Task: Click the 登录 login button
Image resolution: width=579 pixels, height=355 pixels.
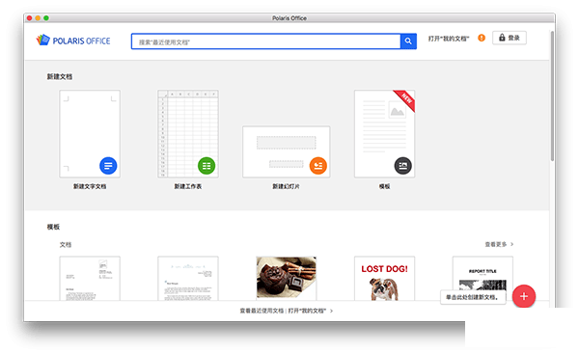Action: tap(510, 38)
